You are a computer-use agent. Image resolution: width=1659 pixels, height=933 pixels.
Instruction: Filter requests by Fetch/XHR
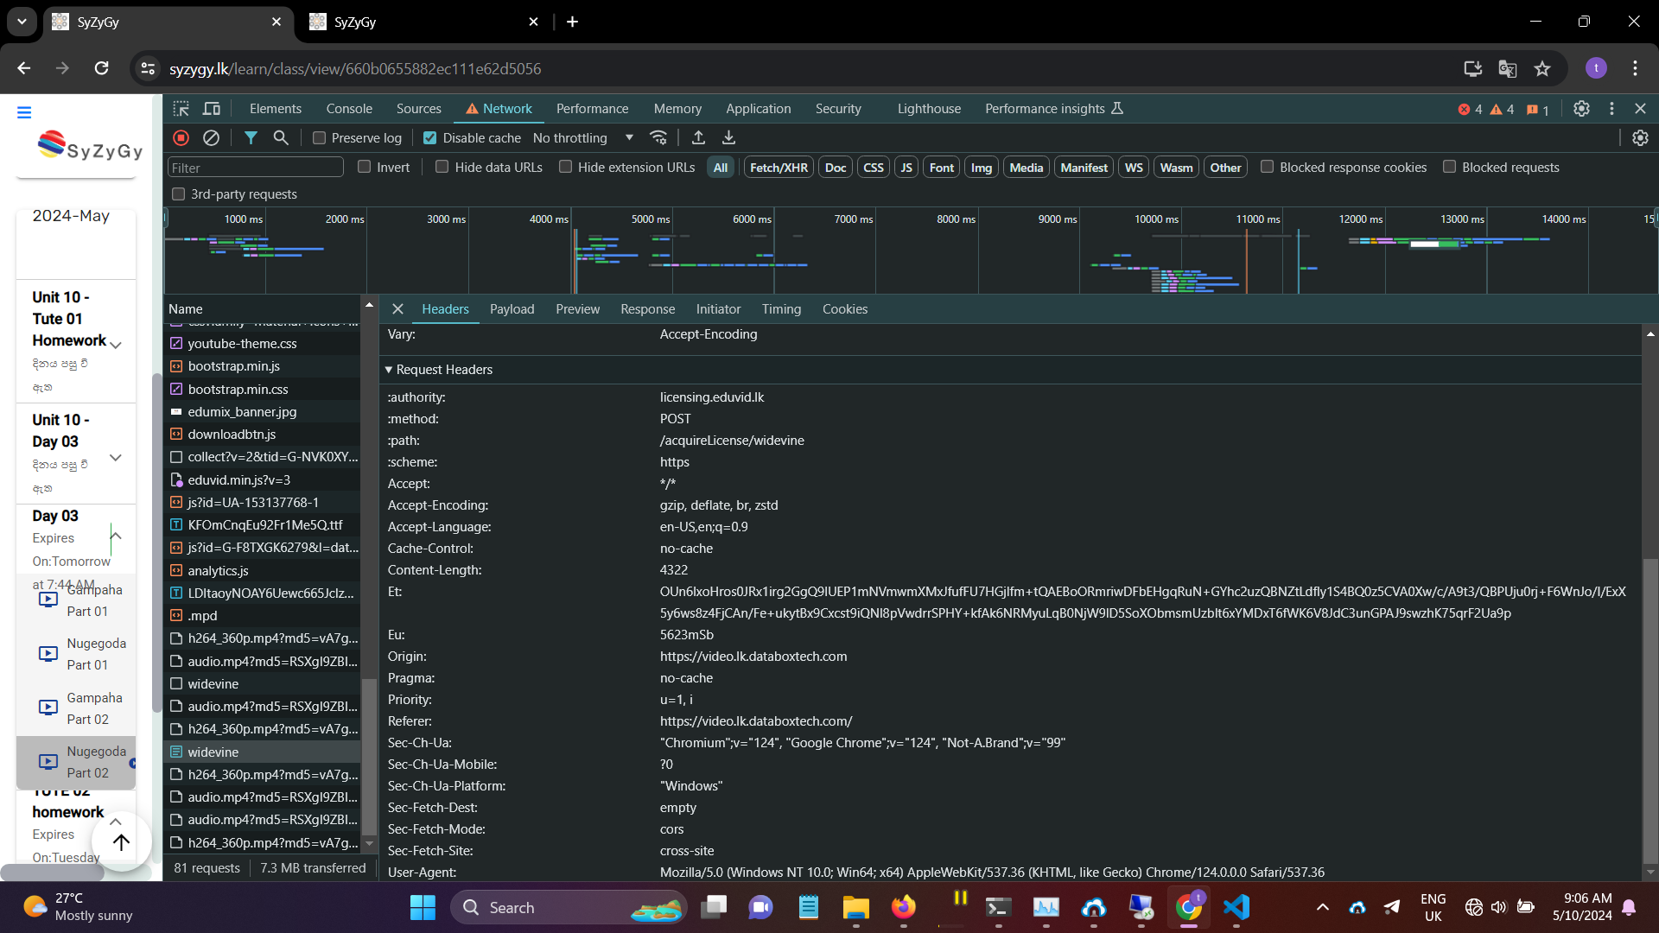click(x=779, y=168)
